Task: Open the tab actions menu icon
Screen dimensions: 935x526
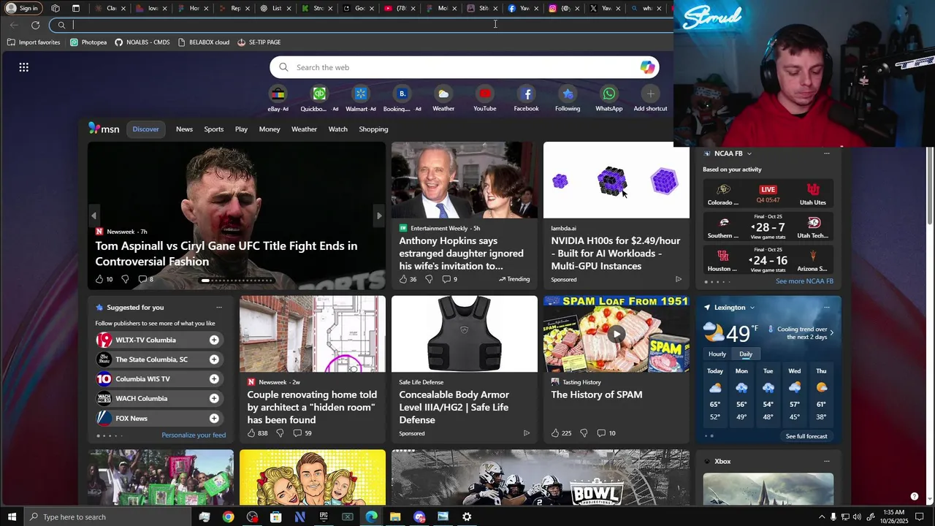Action: [x=76, y=8]
